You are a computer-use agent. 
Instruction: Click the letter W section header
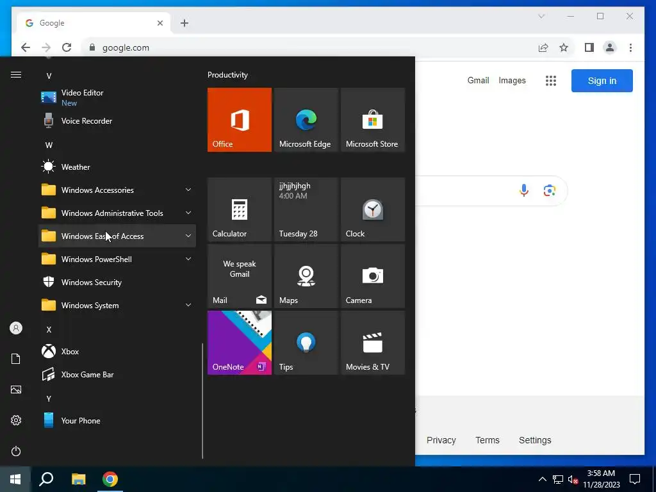pyautogui.click(x=49, y=145)
